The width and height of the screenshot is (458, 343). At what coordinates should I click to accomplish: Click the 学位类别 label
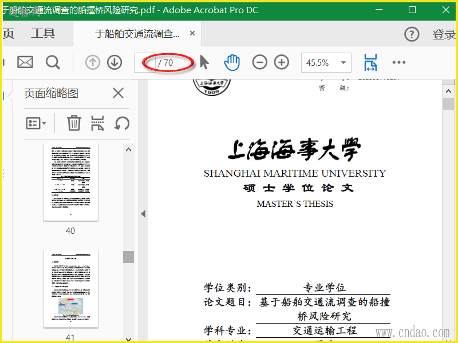point(227,288)
